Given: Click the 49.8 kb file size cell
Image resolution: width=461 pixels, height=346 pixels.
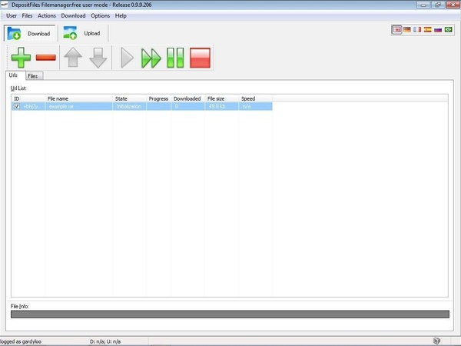Looking at the screenshot, I should (222, 106).
